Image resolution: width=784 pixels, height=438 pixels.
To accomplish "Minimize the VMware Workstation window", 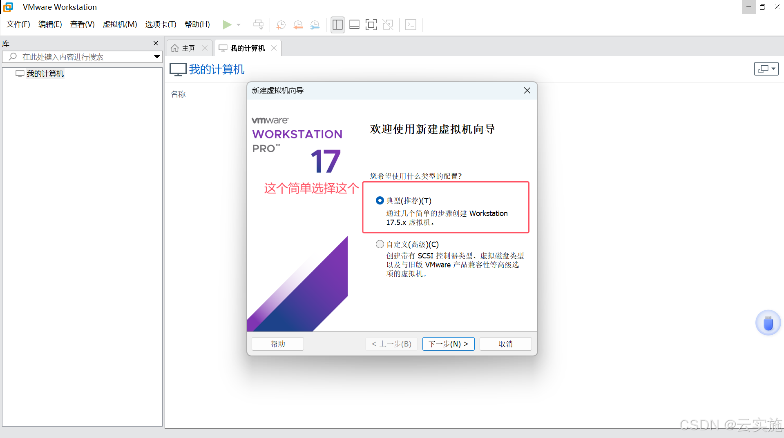I will [748, 7].
